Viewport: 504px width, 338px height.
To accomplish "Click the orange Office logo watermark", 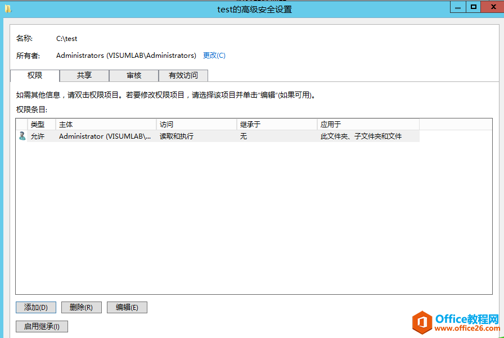I will [x=422, y=322].
